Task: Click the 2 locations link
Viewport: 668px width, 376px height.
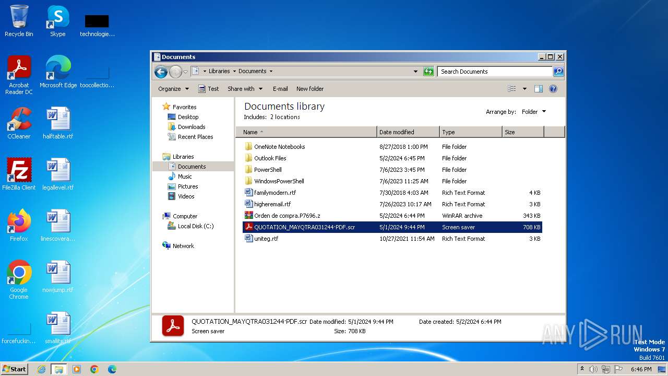Action: click(285, 117)
